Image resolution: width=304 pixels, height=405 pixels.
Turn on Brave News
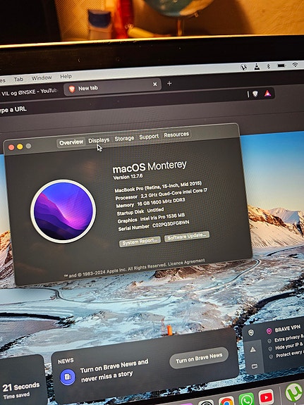[199, 358]
